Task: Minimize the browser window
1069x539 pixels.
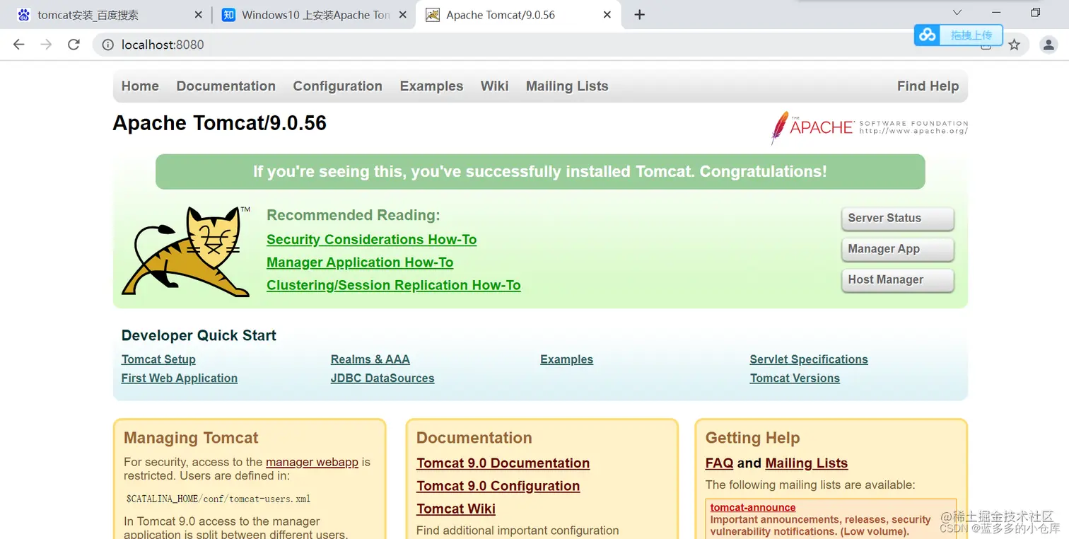Action: pos(996,13)
